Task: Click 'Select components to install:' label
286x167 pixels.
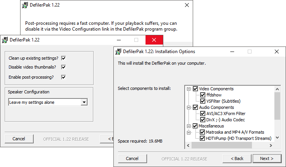Action: pos(144,88)
